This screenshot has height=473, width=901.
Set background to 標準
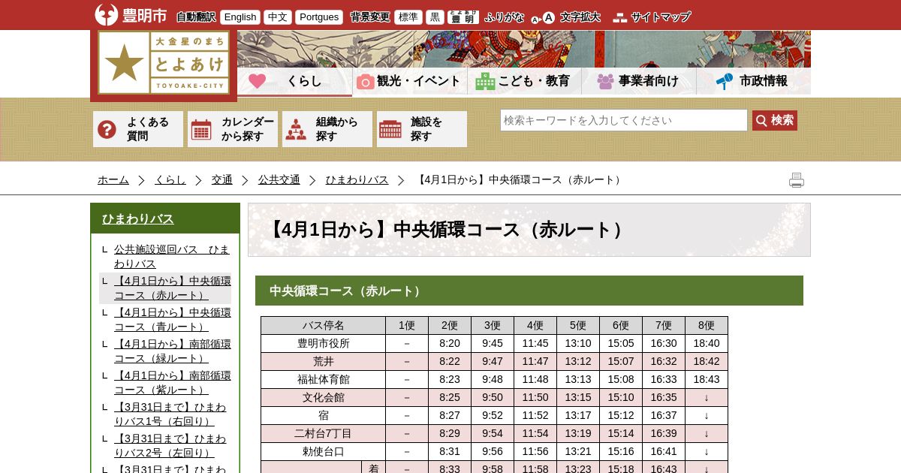pyautogui.click(x=408, y=17)
